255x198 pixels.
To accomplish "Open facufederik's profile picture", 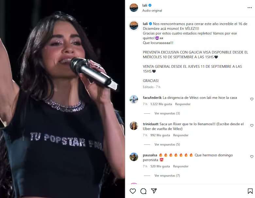I will click(x=134, y=99).
